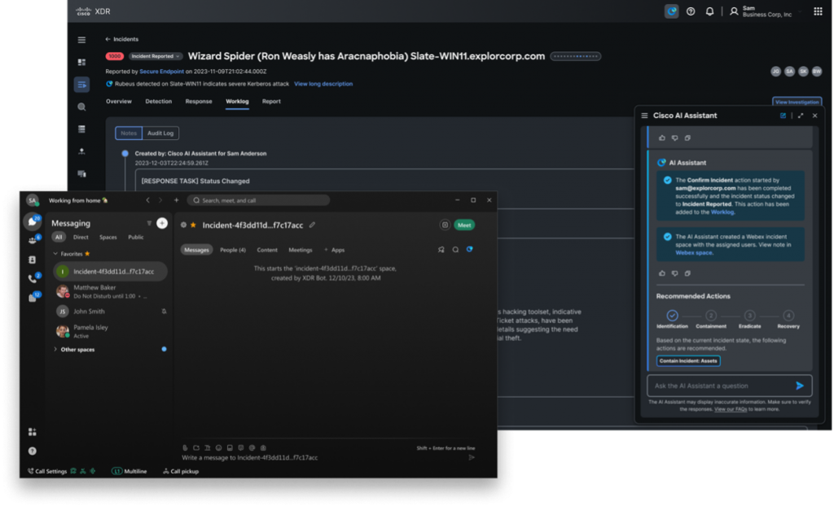The image size is (834, 510).
Task: Collapse the Favorites section in Messaging
Action: (56, 254)
